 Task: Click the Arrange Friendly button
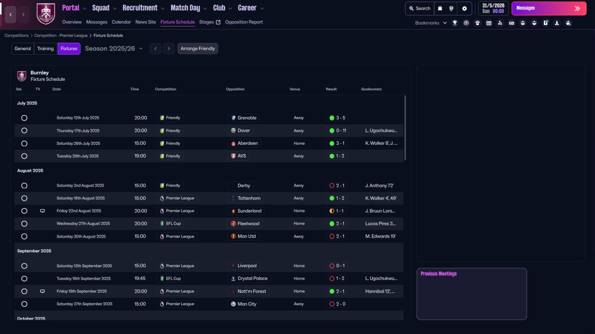pyautogui.click(x=198, y=49)
